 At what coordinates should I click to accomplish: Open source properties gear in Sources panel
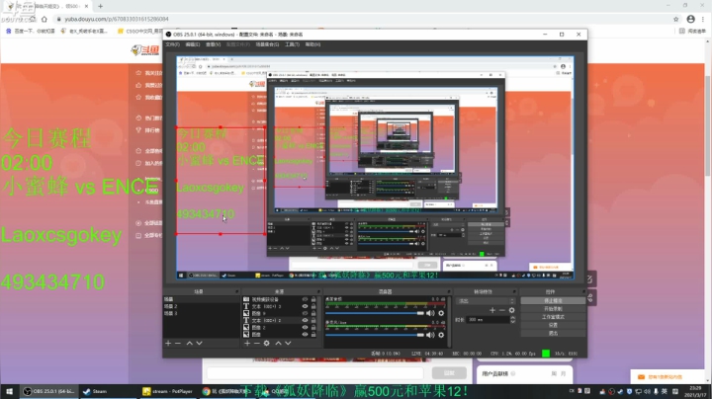[x=267, y=344]
